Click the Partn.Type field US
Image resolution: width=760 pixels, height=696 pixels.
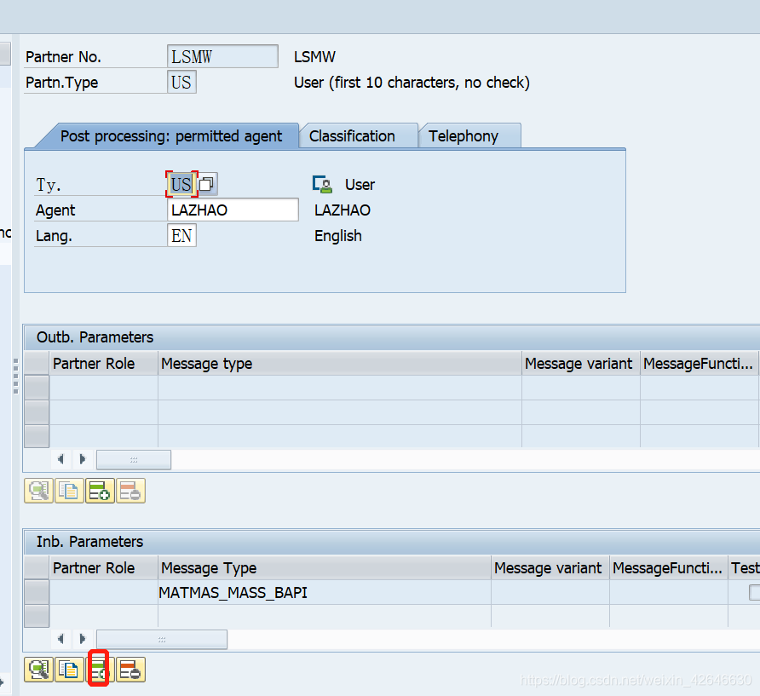pos(181,82)
